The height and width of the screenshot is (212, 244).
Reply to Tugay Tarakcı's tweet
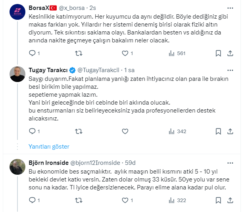(33, 131)
